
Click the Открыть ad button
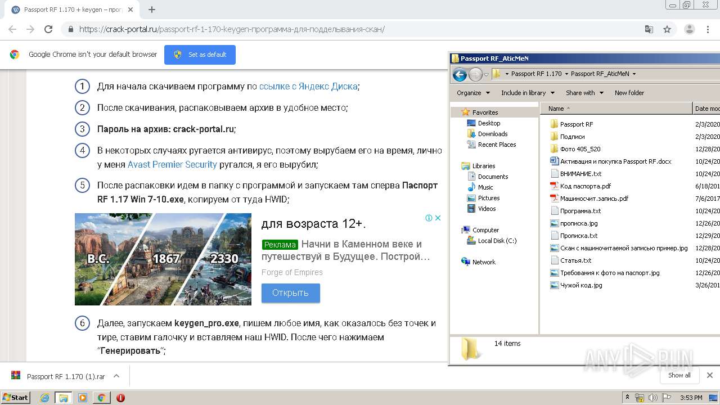(290, 293)
